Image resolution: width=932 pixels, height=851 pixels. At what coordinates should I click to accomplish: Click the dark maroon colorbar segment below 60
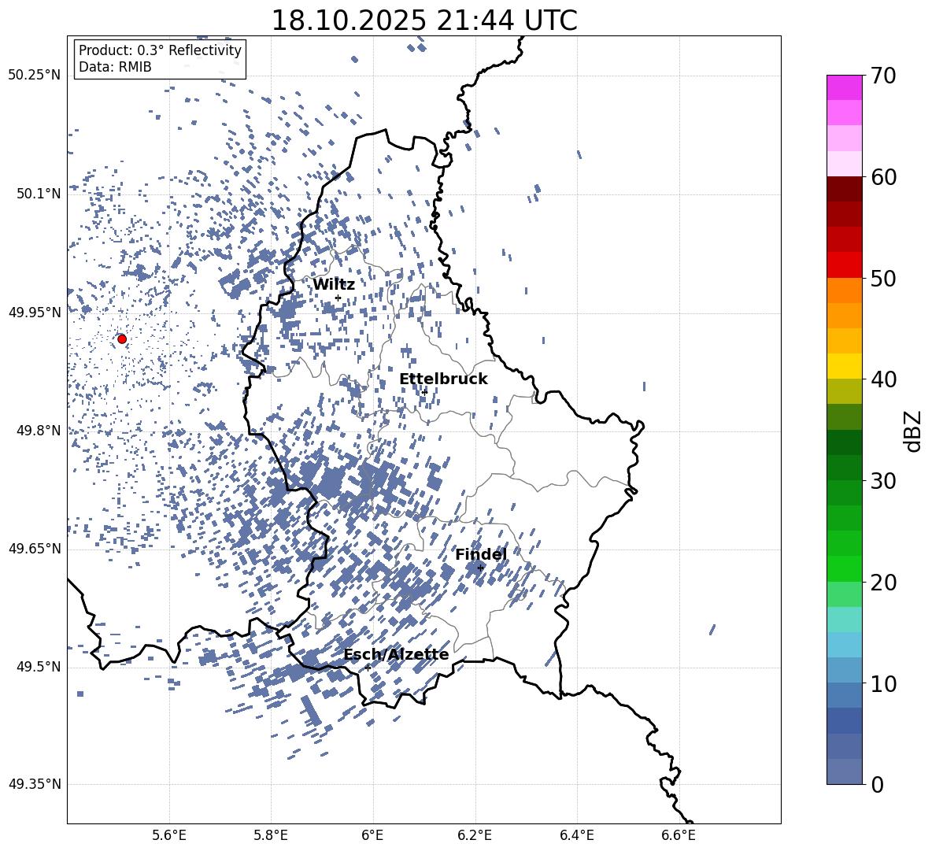pos(844,190)
